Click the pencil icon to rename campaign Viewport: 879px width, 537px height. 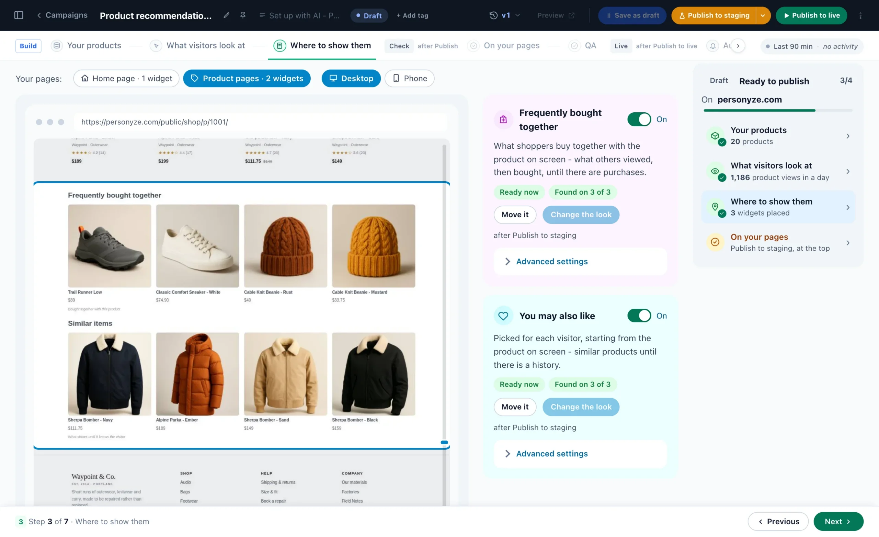tap(226, 15)
